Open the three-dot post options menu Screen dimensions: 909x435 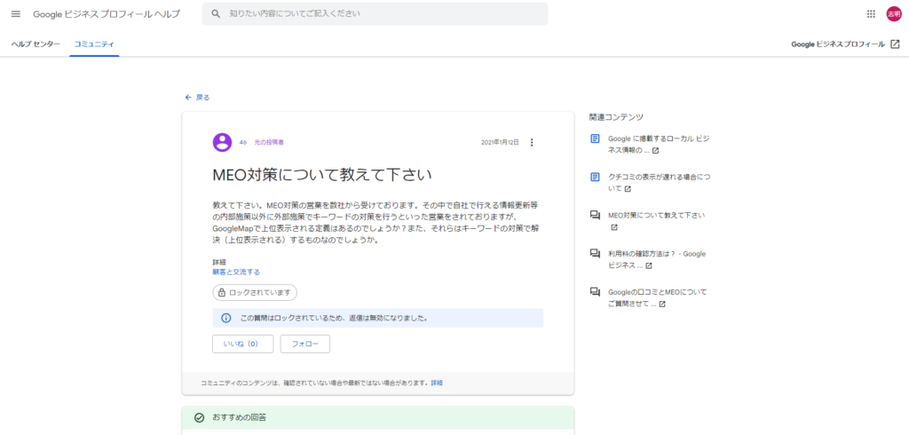[533, 142]
